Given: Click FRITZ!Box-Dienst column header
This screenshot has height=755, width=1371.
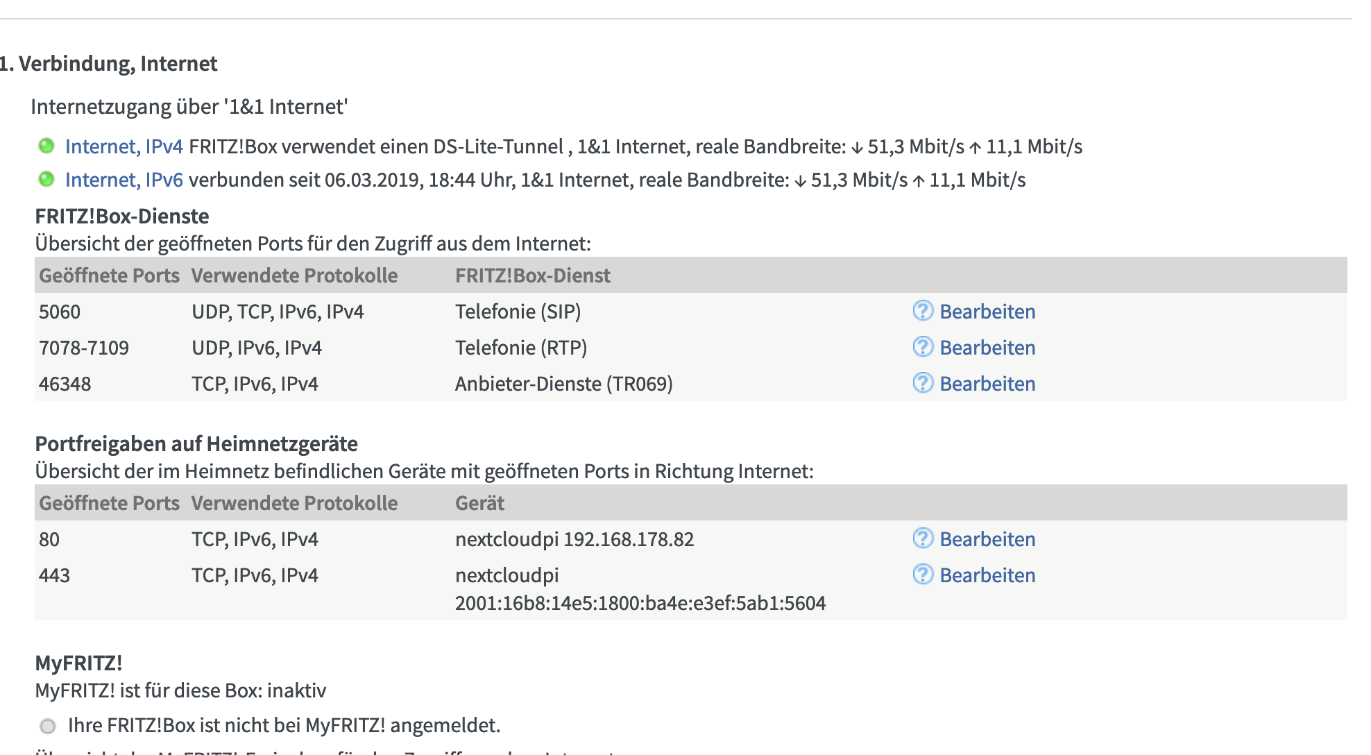Looking at the screenshot, I should [x=532, y=275].
